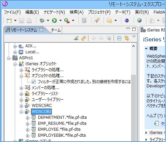Image resolution: width=166 pixels, height=142 pixels.
Task: Maximize the Remote Systems view panel
Action: pyautogui.click(x=134, y=29)
